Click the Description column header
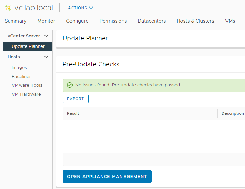The height and width of the screenshot is (189, 245). point(233,113)
